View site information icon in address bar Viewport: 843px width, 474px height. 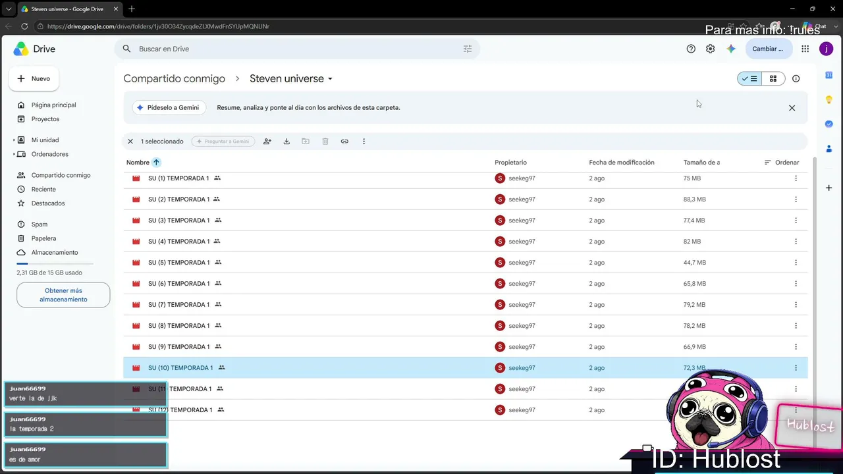[40, 26]
